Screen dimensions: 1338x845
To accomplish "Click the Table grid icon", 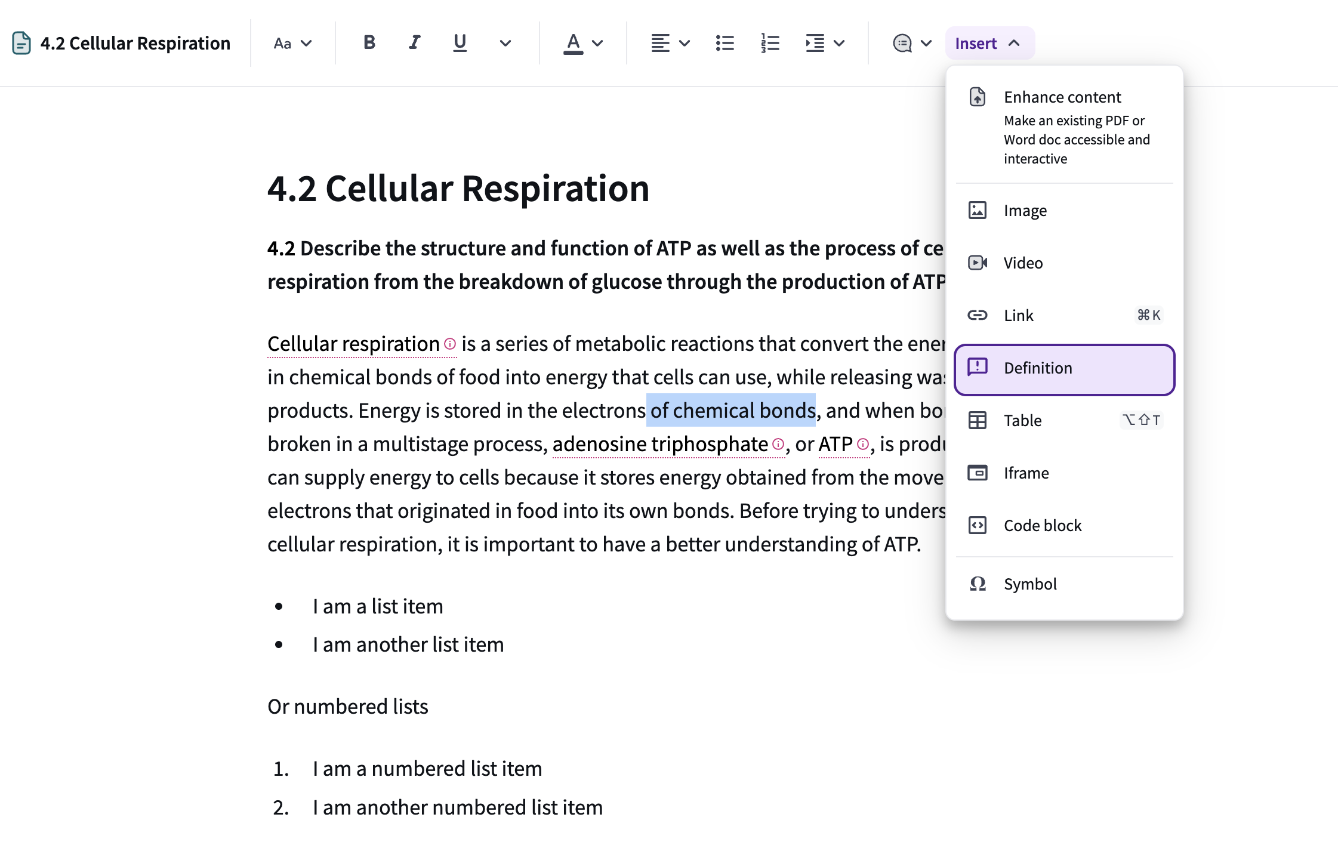I will click(x=978, y=420).
